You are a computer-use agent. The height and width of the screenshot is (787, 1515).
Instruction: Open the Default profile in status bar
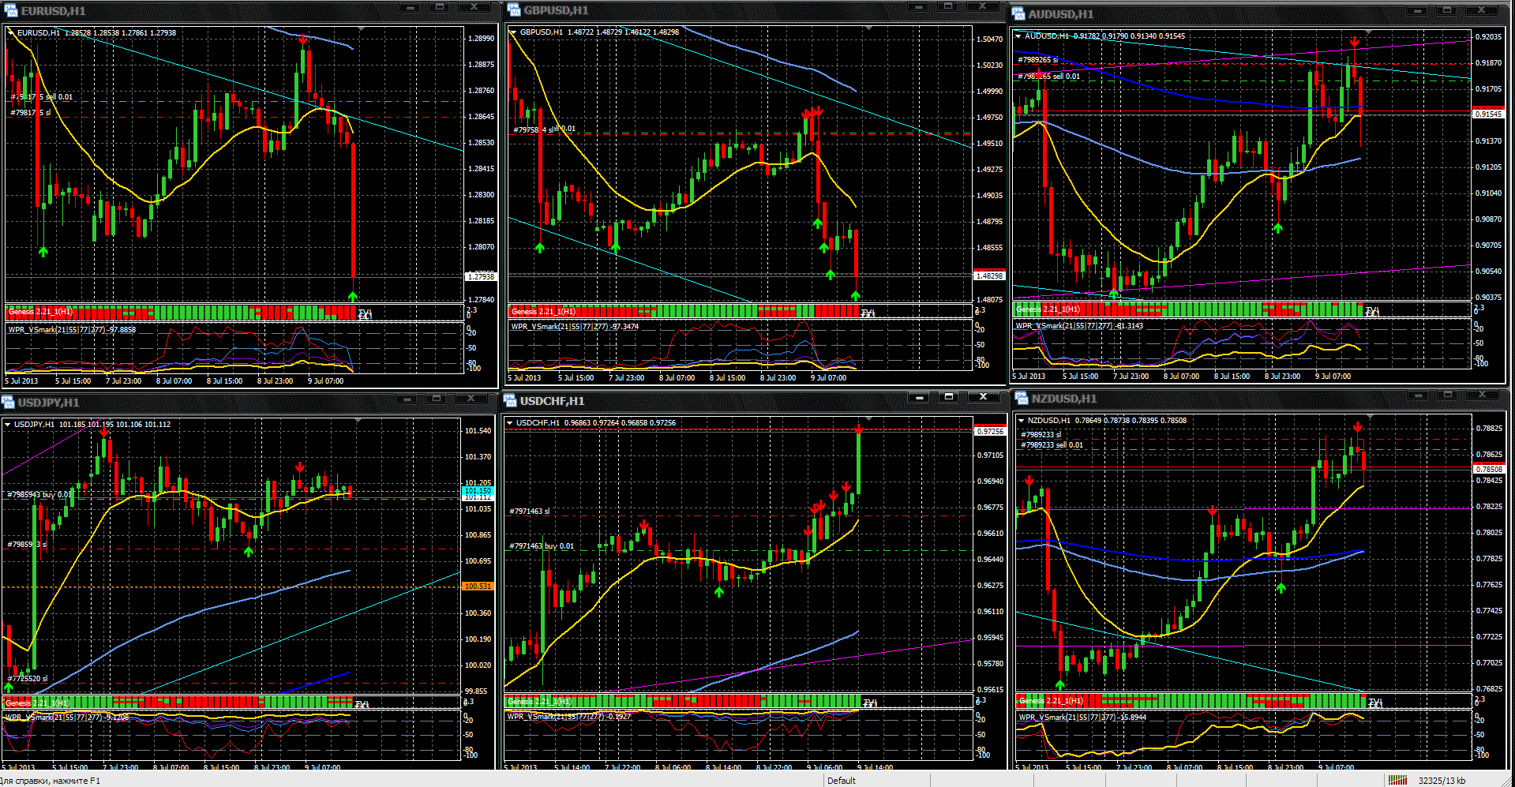click(x=842, y=781)
